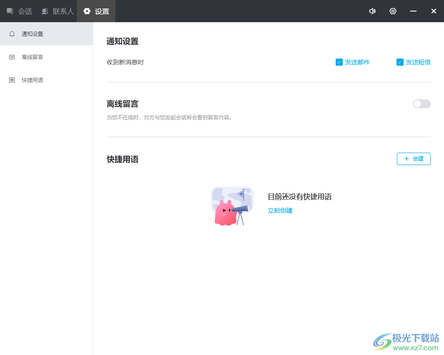Click the plus sign inside the 创建 button
The image size is (444, 355).
(407, 159)
